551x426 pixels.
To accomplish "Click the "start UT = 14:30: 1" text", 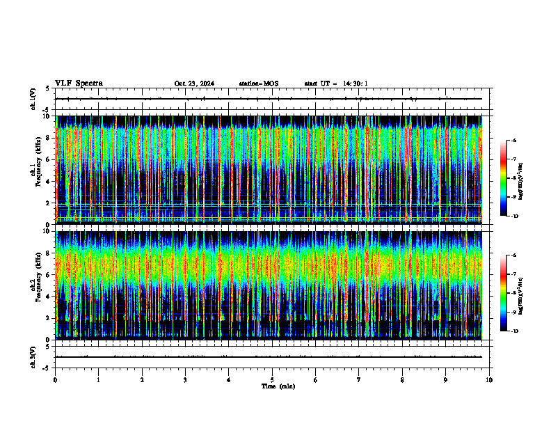I will click(336, 84).
